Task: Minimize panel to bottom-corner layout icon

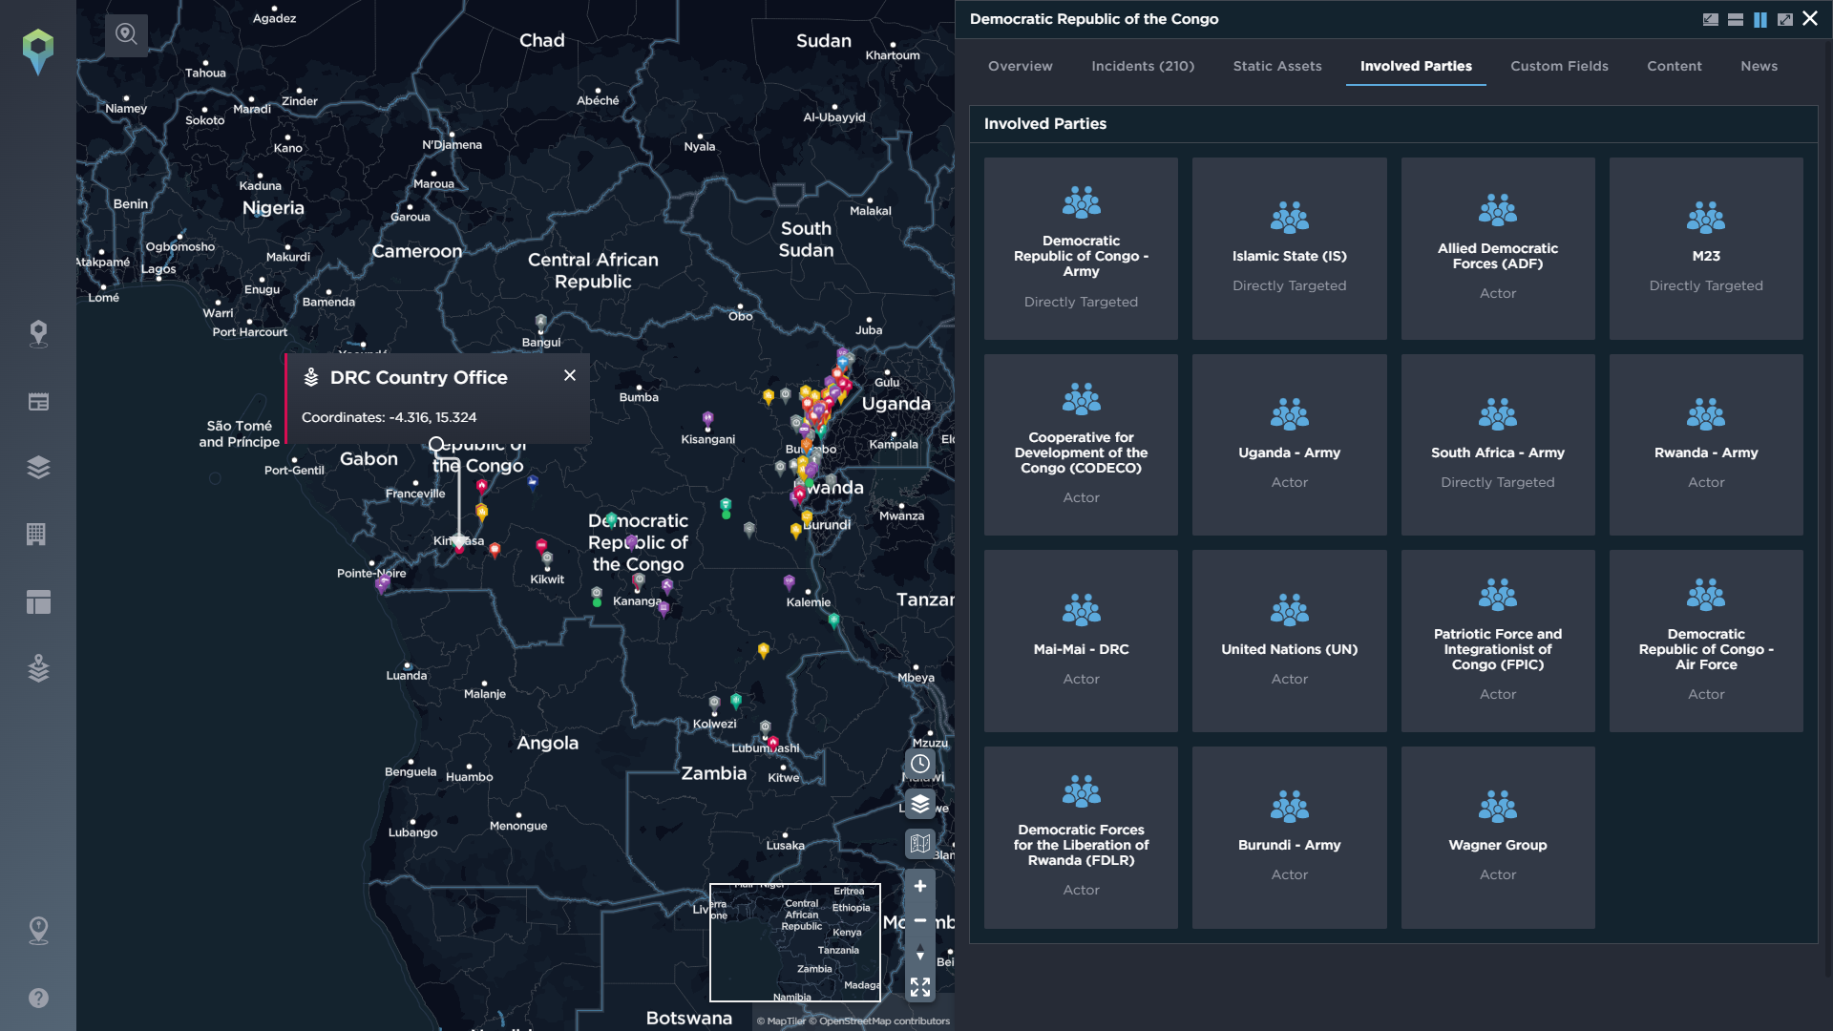Action: [1711, 19]
